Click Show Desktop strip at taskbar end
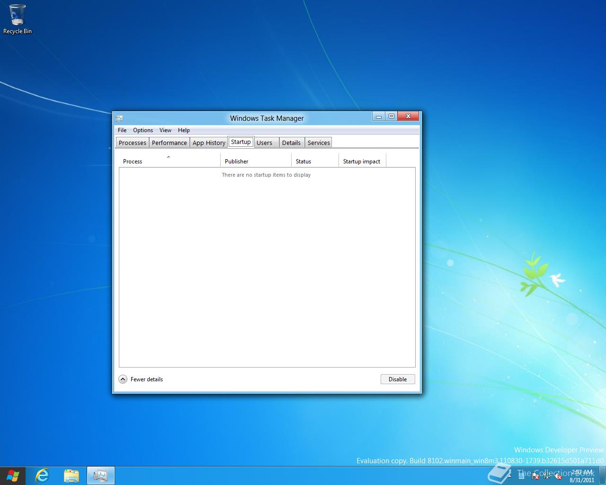 coord(602,476)
